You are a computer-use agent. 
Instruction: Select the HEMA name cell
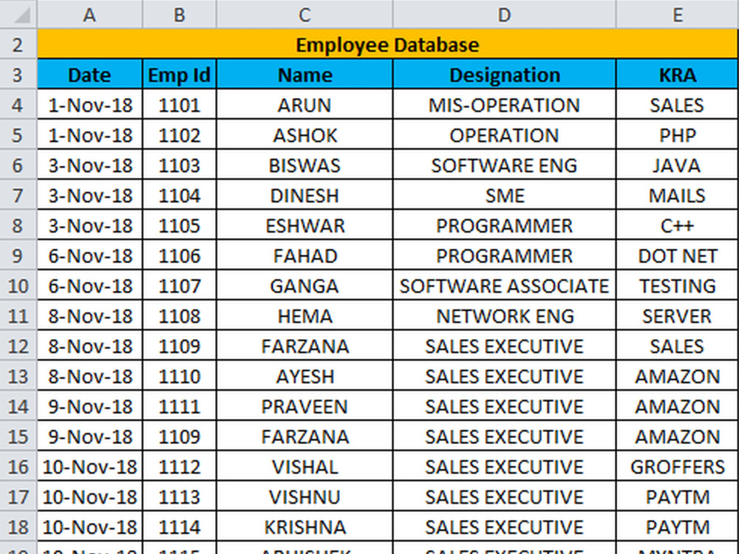pyautogui.click(x=304, y=315)
